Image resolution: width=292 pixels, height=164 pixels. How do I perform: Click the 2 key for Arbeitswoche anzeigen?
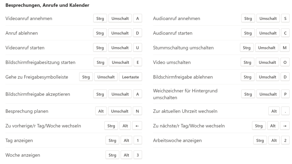pos(285,140)
